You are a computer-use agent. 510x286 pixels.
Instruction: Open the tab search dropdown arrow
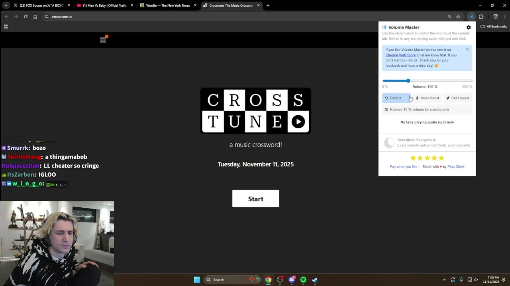[6, 6]
